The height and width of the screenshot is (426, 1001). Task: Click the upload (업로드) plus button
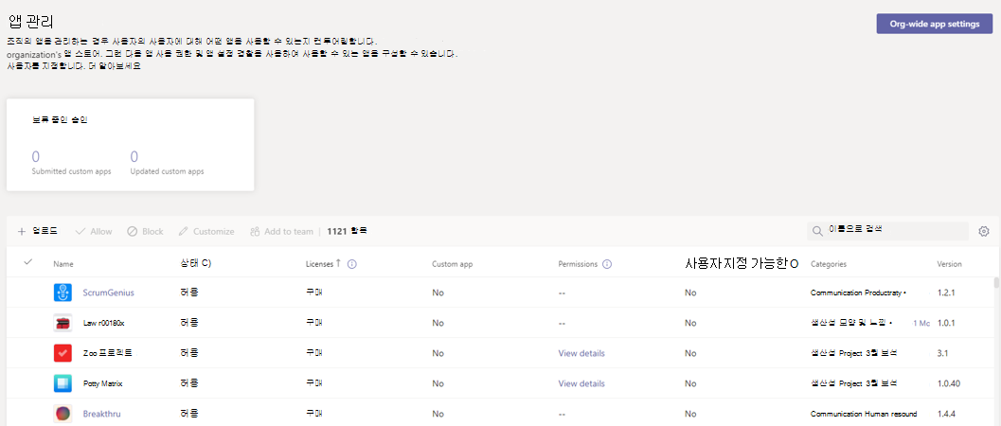click(38, 232)
